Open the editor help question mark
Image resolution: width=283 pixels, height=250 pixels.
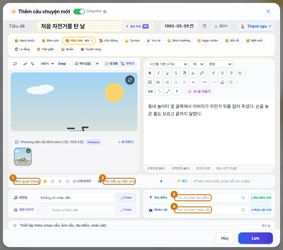pyautogui.click(x=177, y=92)
